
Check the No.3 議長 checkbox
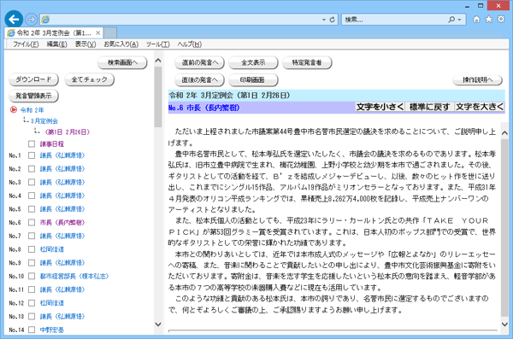32,182
